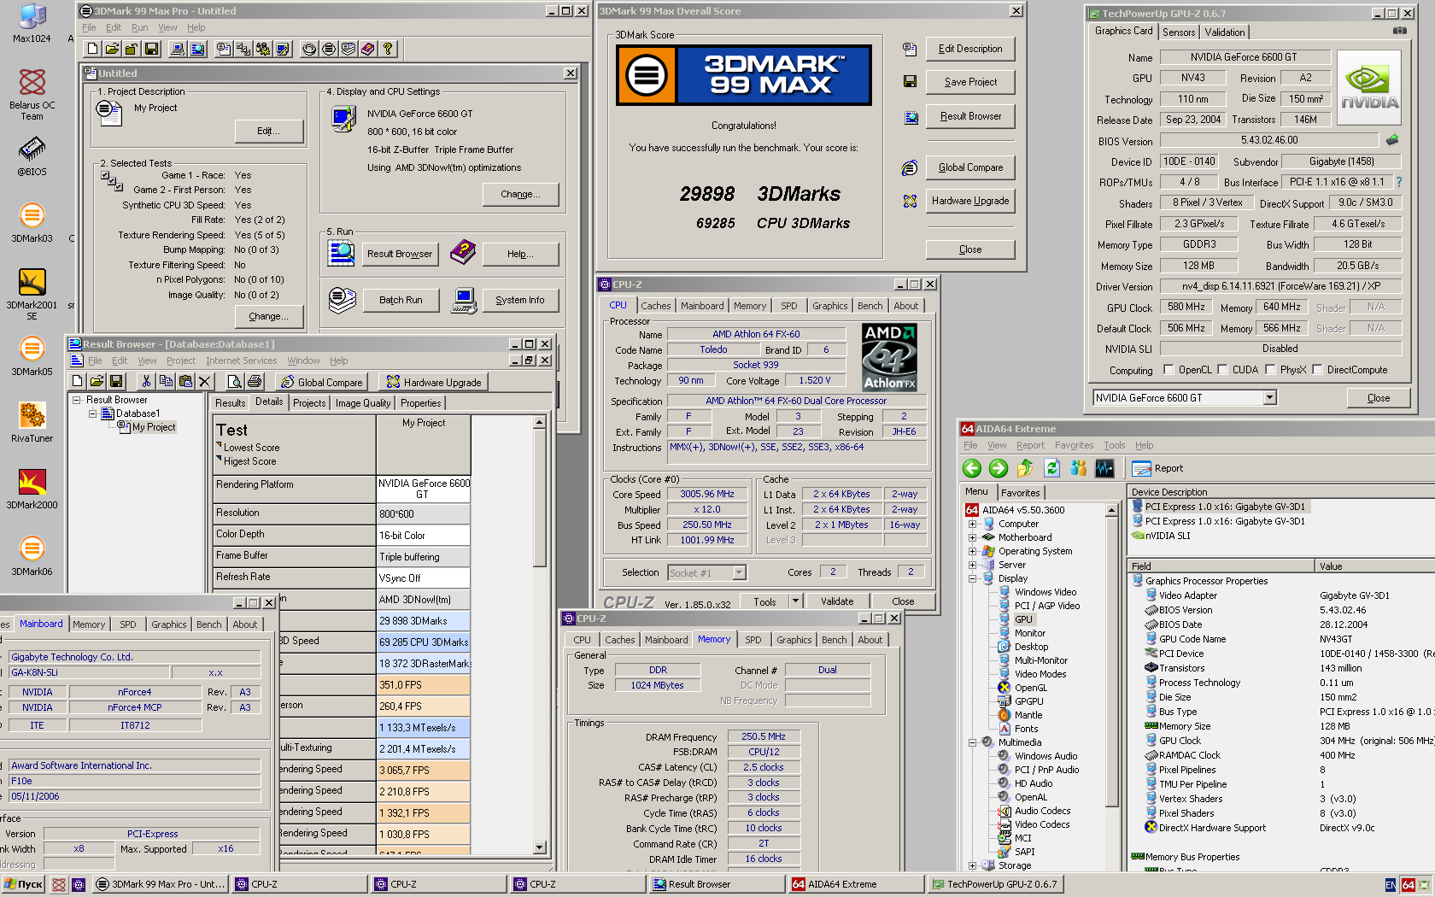Open the Tools dropdown arrow in CPU-Z
This screenshot has height=897, width=1435.
pos(795,601)
